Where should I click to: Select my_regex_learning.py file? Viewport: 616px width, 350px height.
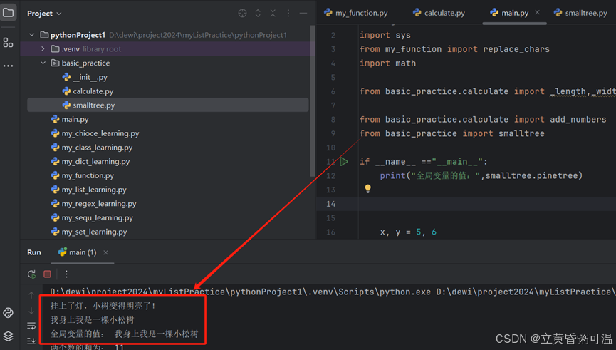tap(93, 204)
